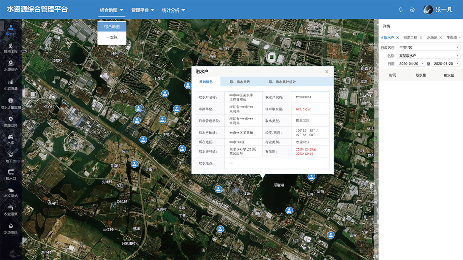Expand the 管理平台 top menu
Screen dimensions: 463x260
(143, 10)
